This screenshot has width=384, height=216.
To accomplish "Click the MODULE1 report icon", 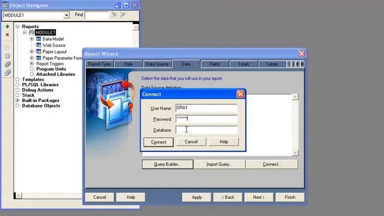I will point(32,32).
